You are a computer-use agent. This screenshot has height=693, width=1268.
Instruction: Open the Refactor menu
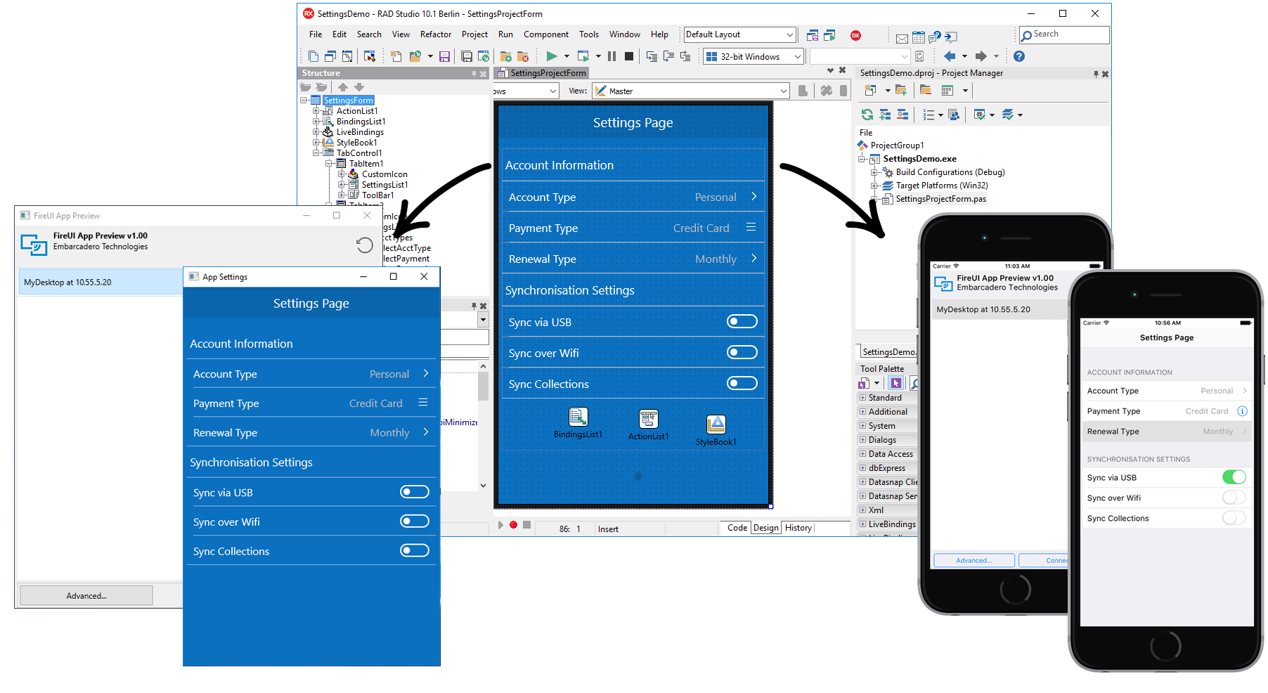(x=436, y=34)
